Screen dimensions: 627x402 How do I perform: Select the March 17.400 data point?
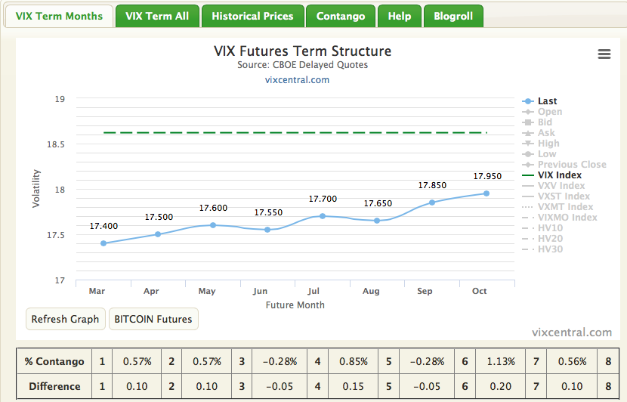103,243
